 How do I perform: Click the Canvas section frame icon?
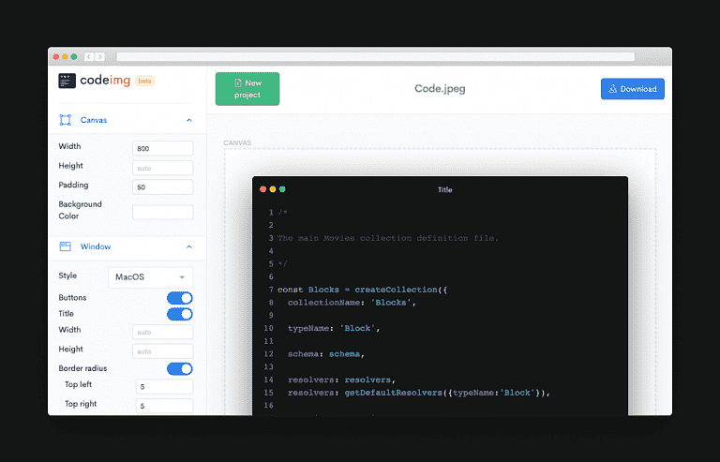pyautogui.click(x=66, y=120)
